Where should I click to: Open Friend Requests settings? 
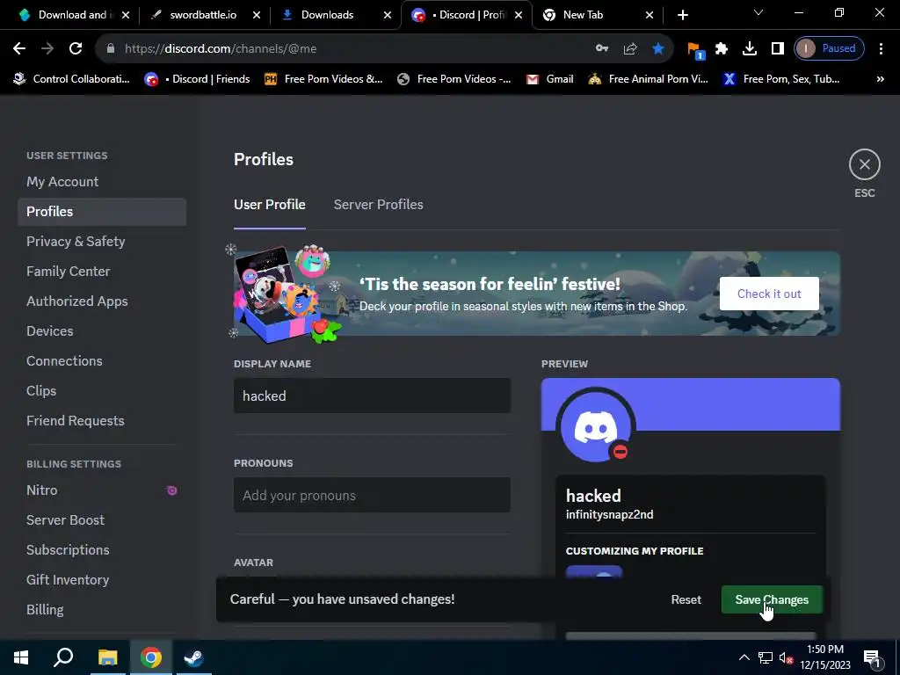[x=102, y=421]
